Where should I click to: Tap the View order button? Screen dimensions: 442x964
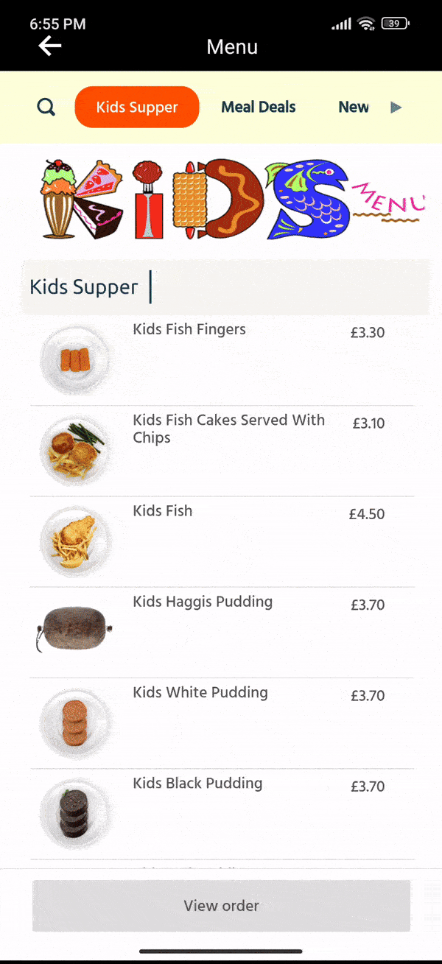(221, 905)
